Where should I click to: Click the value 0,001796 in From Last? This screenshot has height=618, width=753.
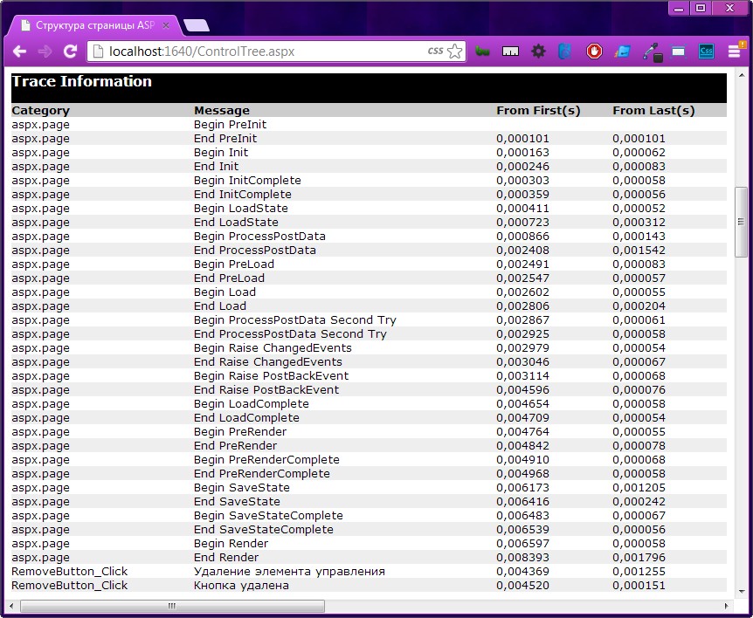click(639, 558)
